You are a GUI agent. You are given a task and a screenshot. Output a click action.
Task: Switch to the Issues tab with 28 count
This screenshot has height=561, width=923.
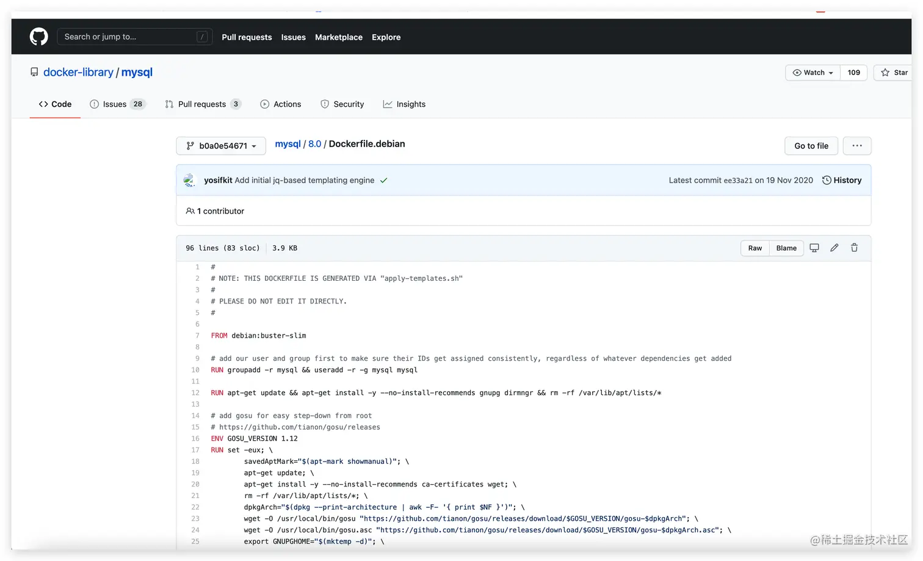[117, 104]
